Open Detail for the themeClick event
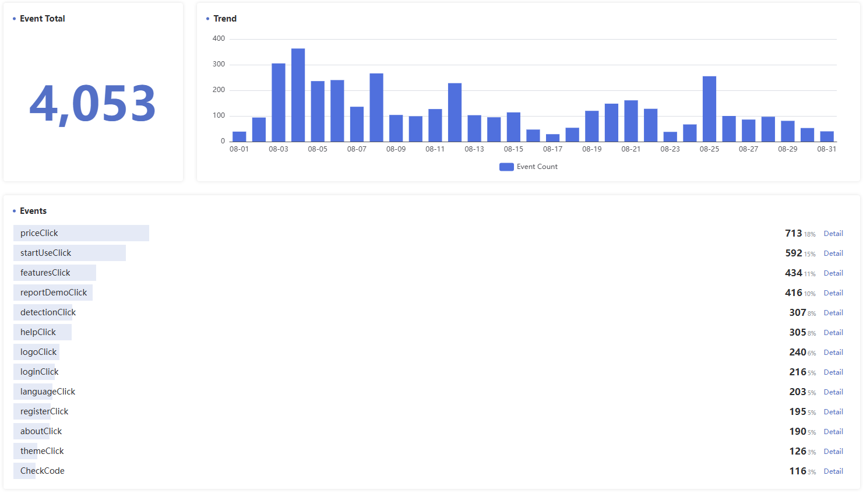This screenshot has height=493, width=863. point(833,452)
